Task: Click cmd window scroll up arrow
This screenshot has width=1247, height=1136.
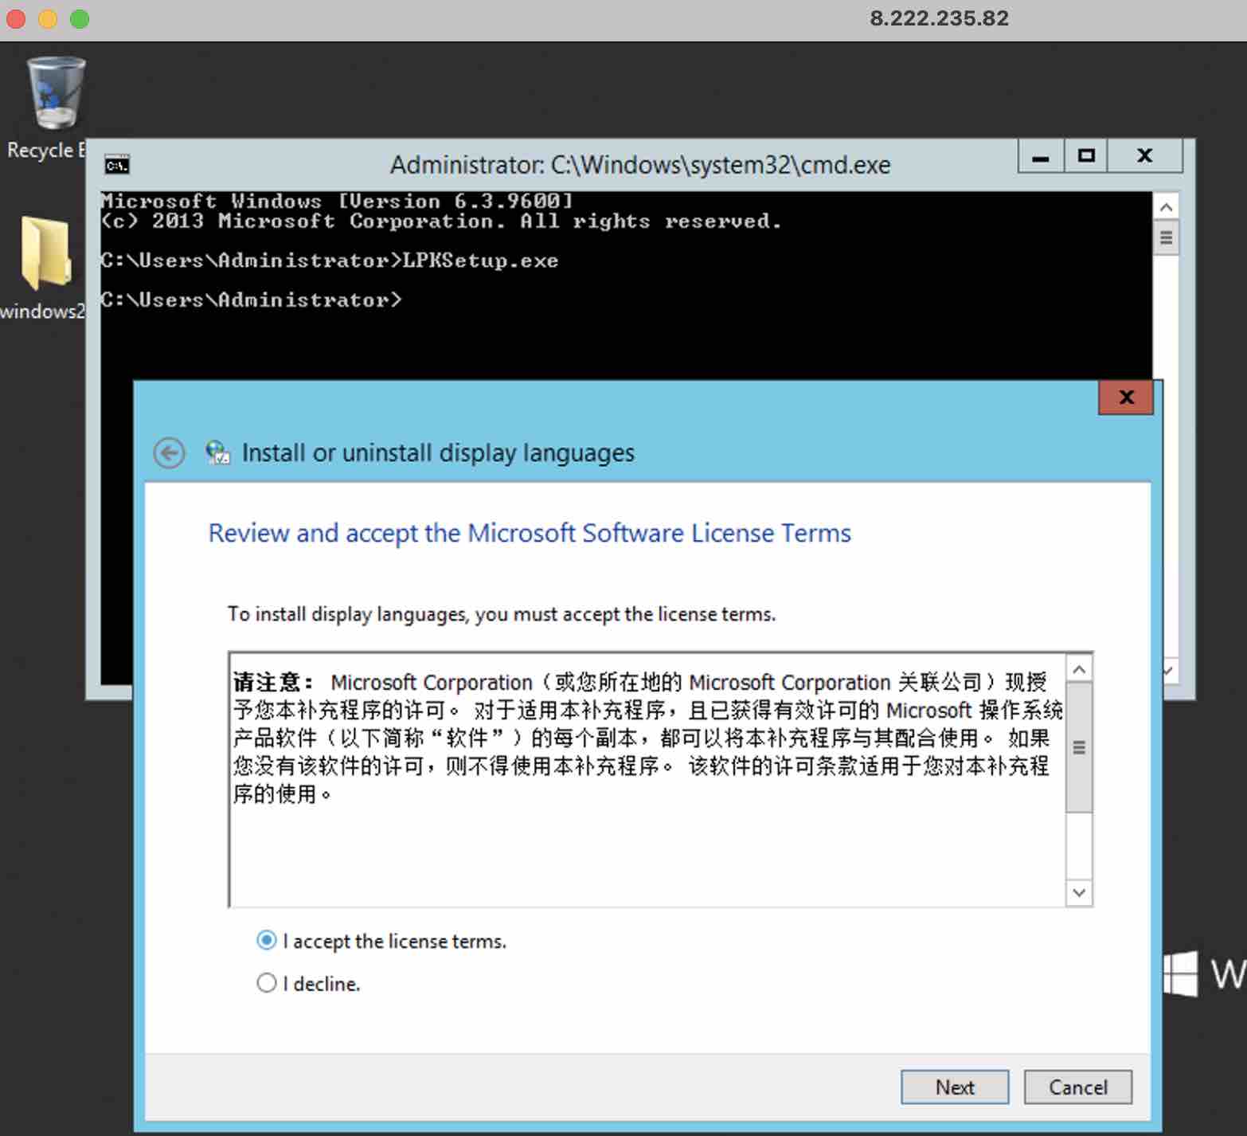Action: pyautogui.click(x=1166, y=207)
